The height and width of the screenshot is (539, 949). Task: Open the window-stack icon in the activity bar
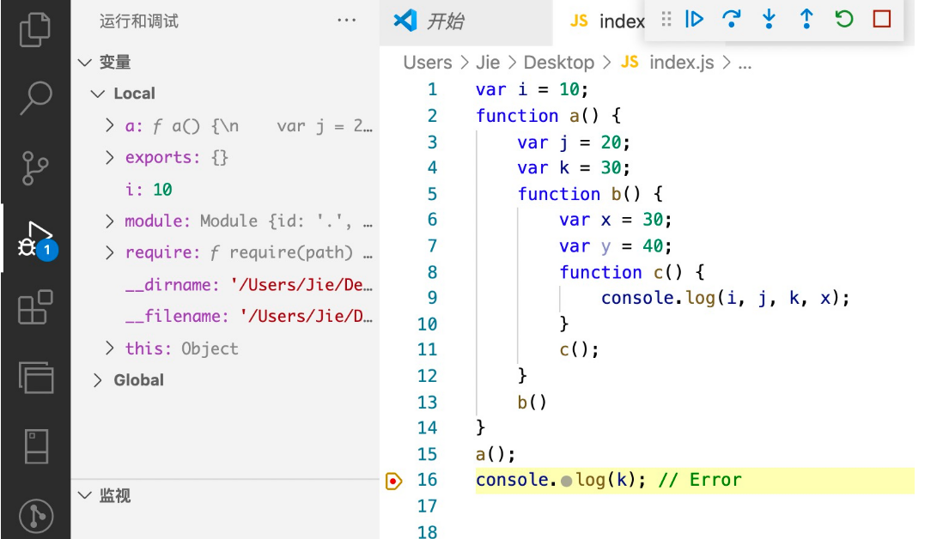click(36, 377)
